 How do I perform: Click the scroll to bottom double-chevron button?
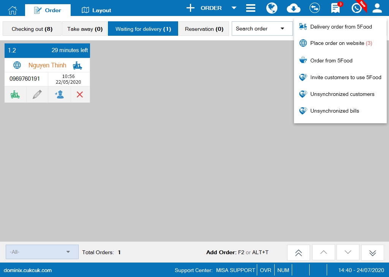372,253
